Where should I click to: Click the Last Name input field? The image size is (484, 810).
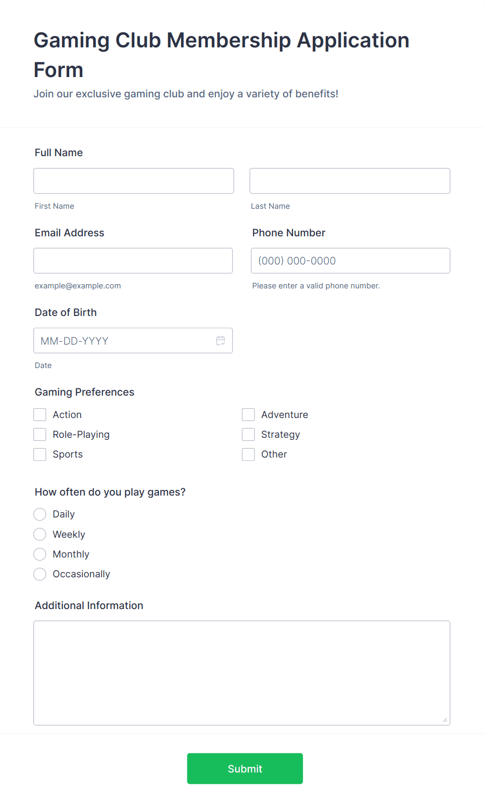(350, 181)
